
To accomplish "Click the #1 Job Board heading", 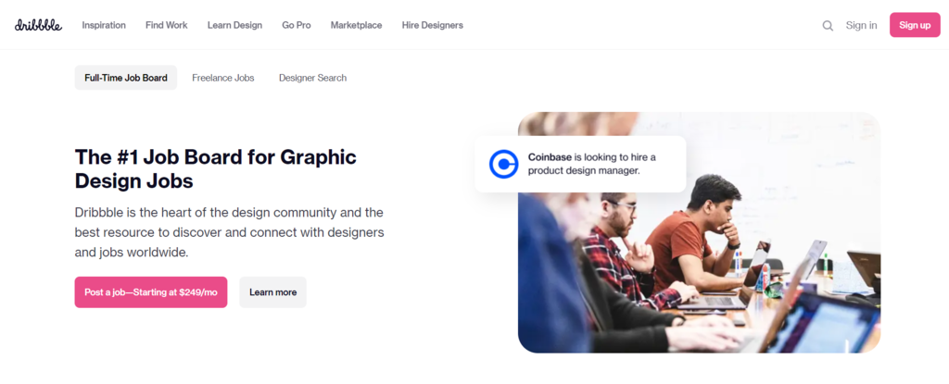I will (x=215, y=167).
